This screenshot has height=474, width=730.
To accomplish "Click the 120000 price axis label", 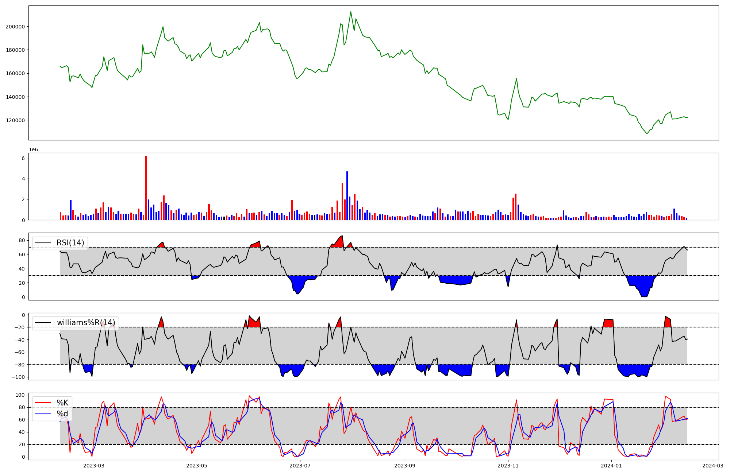I will [x=15, y=120].
